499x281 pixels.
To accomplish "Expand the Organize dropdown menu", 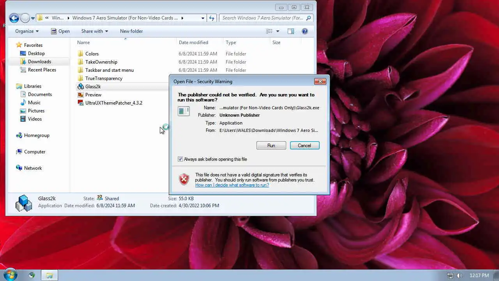I will click(27, 31).
